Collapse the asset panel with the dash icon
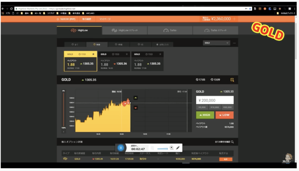Viewport: 299px width, 171px height. 234,43
